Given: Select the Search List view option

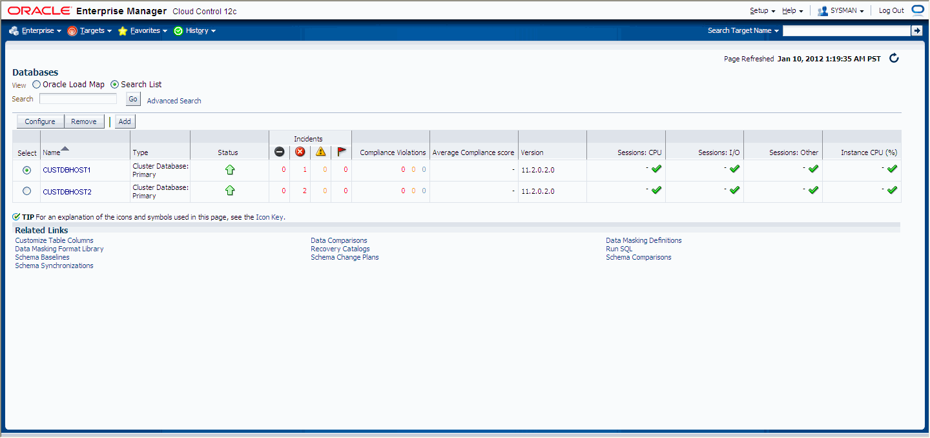Looking at the screenshot, I should (115, 84).
